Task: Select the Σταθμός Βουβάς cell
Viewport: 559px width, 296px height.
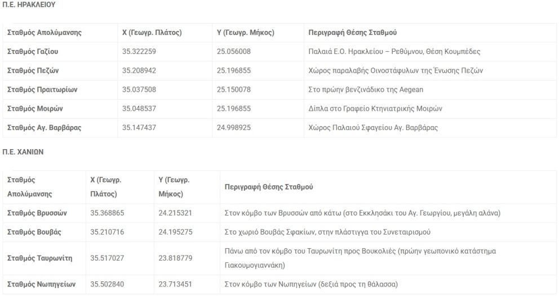Action: [x=34, y=232]
